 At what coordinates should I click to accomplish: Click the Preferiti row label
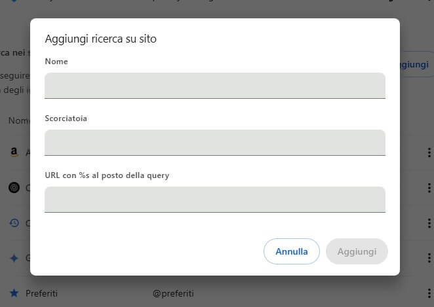click(42, 293)
